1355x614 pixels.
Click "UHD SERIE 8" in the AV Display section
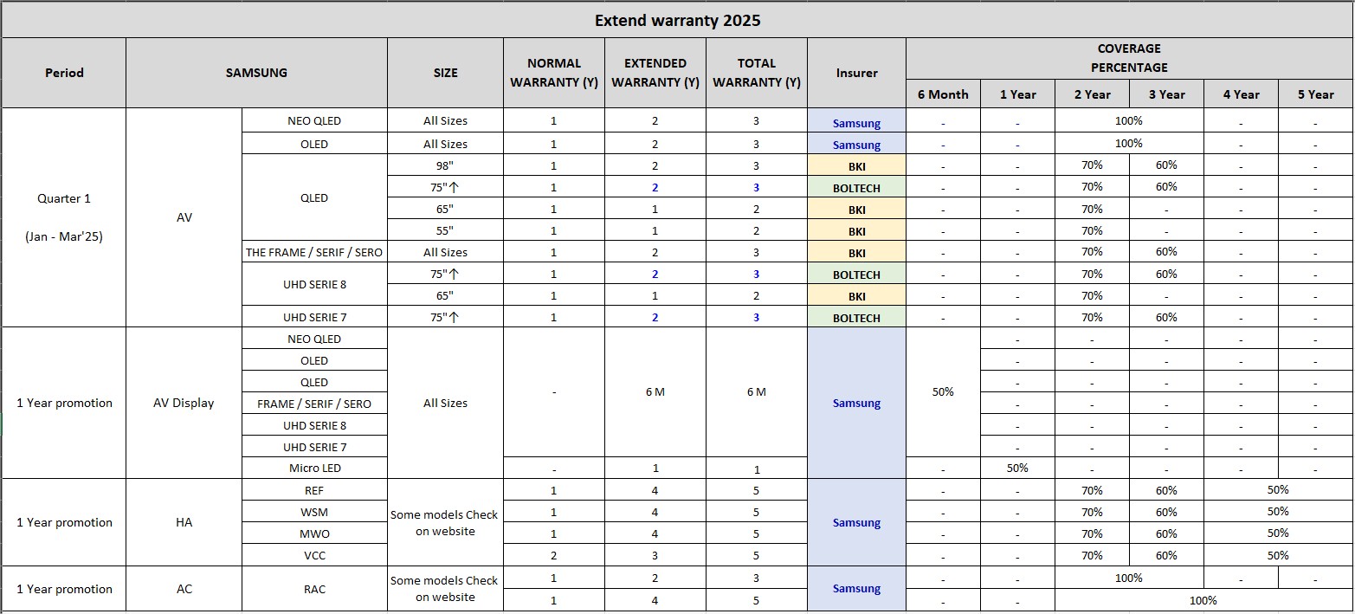(314, 425)
